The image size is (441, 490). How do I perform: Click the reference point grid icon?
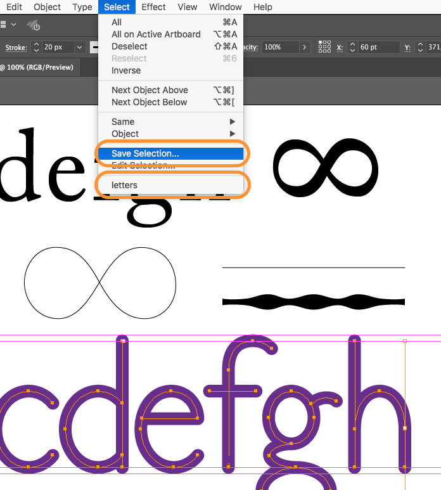tap(324, 47)
